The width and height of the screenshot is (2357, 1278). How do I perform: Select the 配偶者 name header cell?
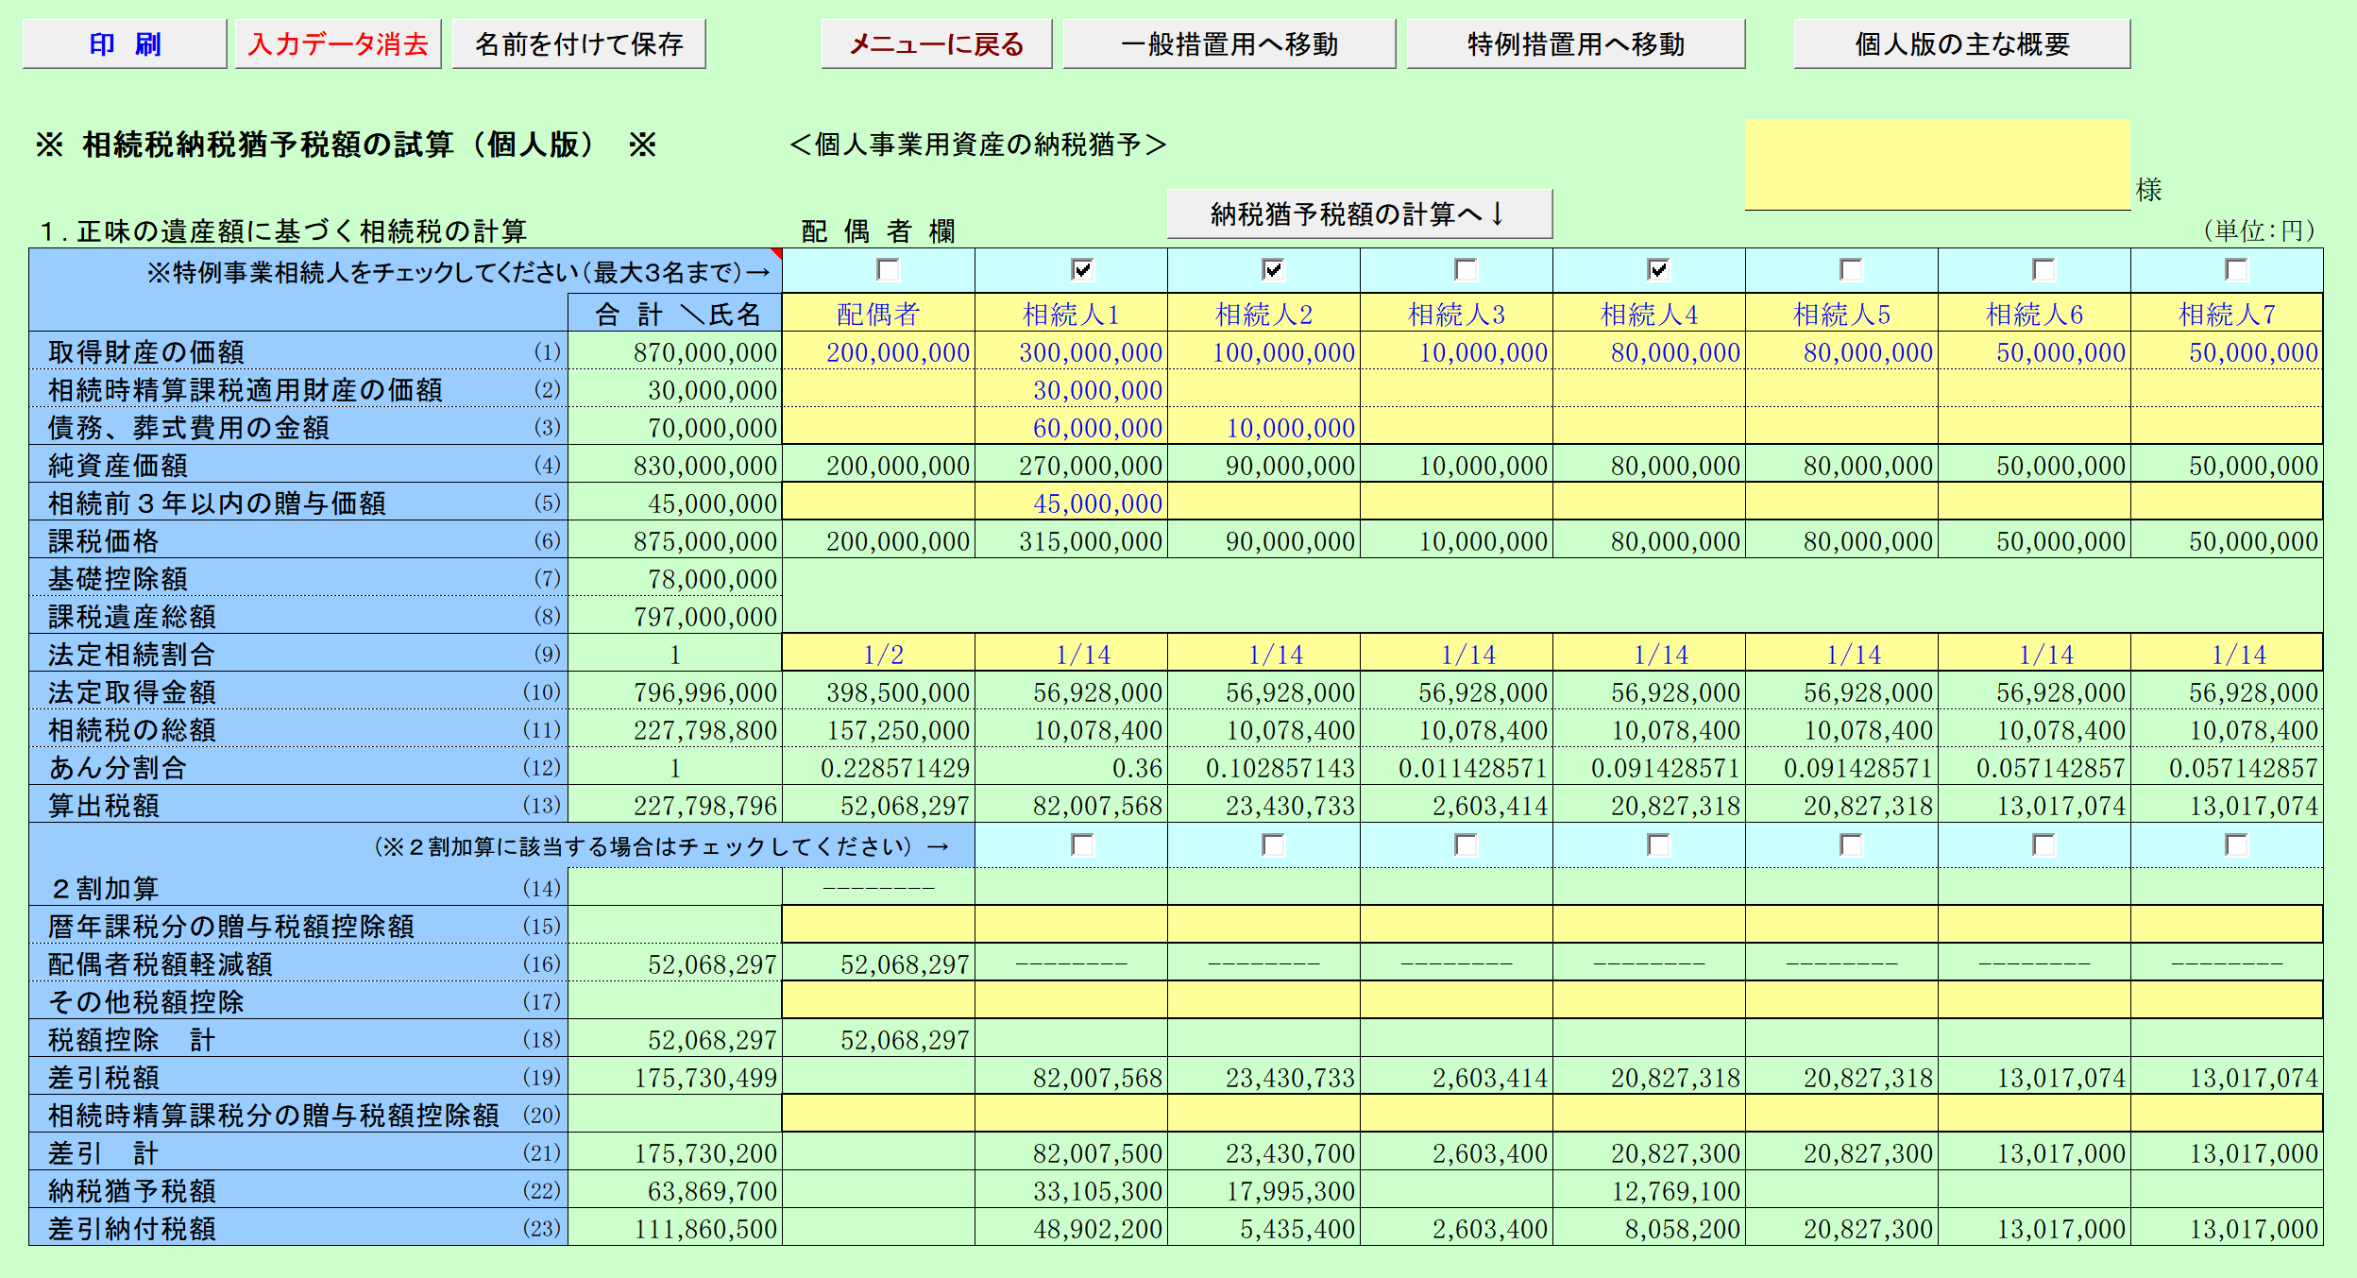878,313
